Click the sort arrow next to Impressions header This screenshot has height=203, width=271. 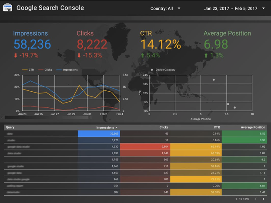(117, 127)
